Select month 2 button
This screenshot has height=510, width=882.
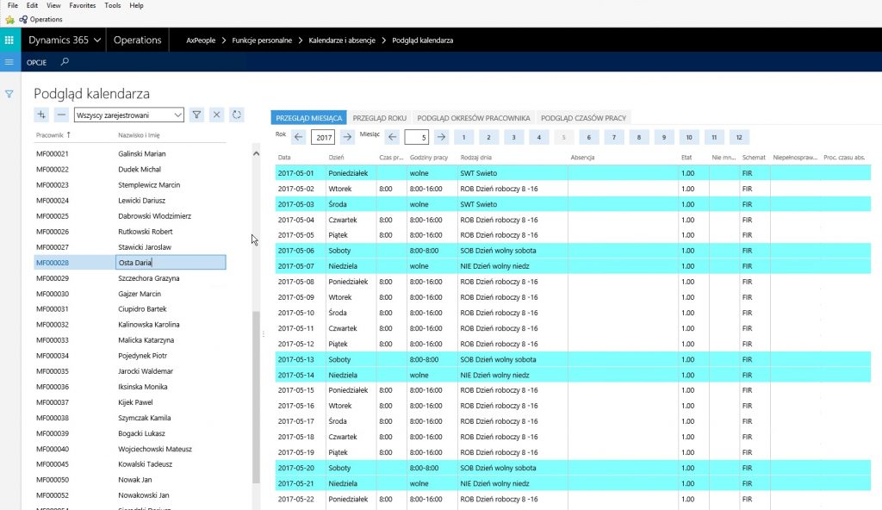489,137
